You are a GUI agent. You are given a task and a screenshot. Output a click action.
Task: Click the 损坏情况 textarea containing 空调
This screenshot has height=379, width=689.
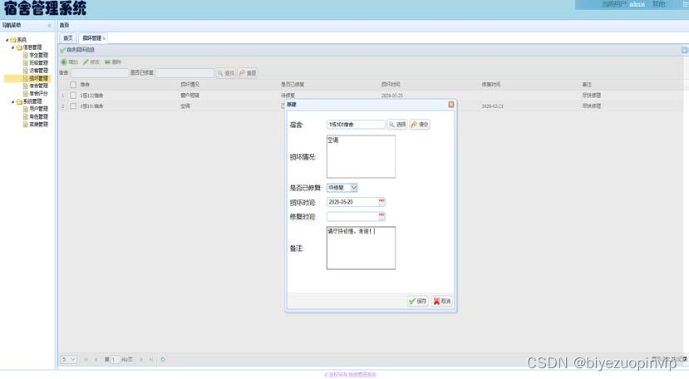361,156
